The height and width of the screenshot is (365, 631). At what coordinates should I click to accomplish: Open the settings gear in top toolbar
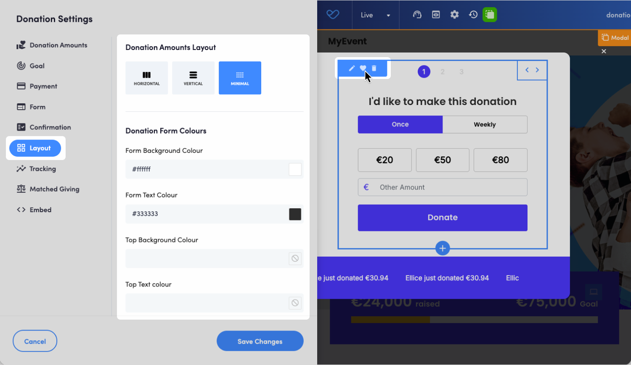(454, 15)
